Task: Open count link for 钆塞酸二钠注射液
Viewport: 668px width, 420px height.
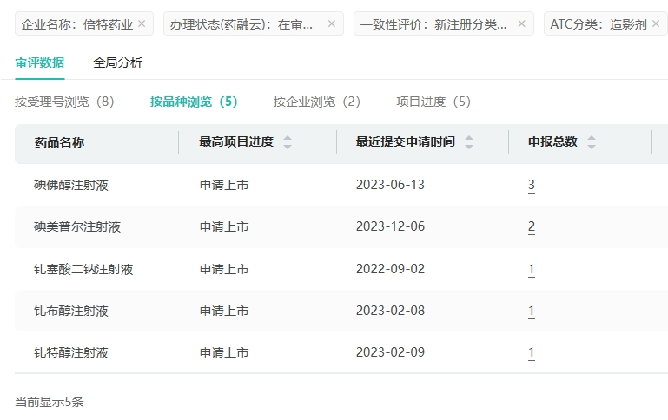Action: coord(532,269)
